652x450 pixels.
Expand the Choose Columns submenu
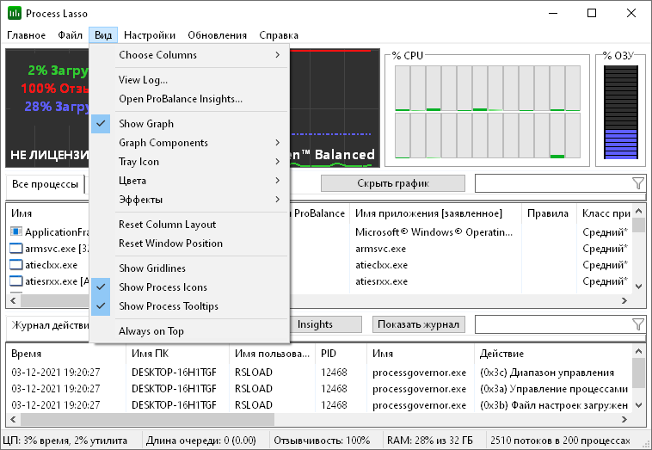(x=189, y=55)
